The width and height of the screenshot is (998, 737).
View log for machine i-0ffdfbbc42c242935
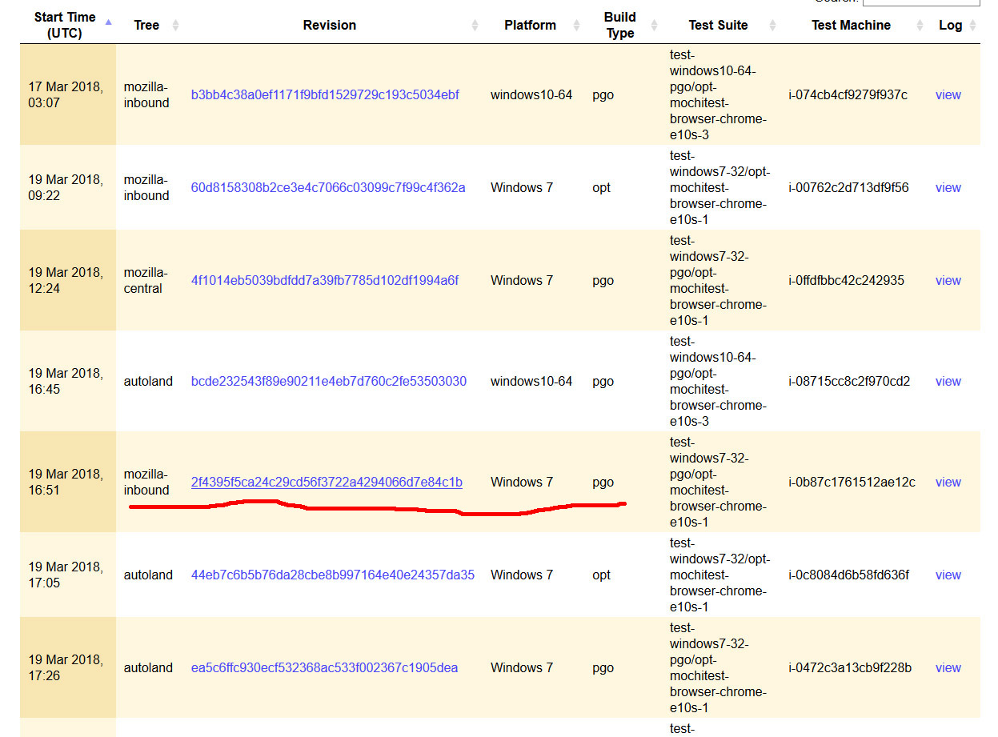point(948,280)
